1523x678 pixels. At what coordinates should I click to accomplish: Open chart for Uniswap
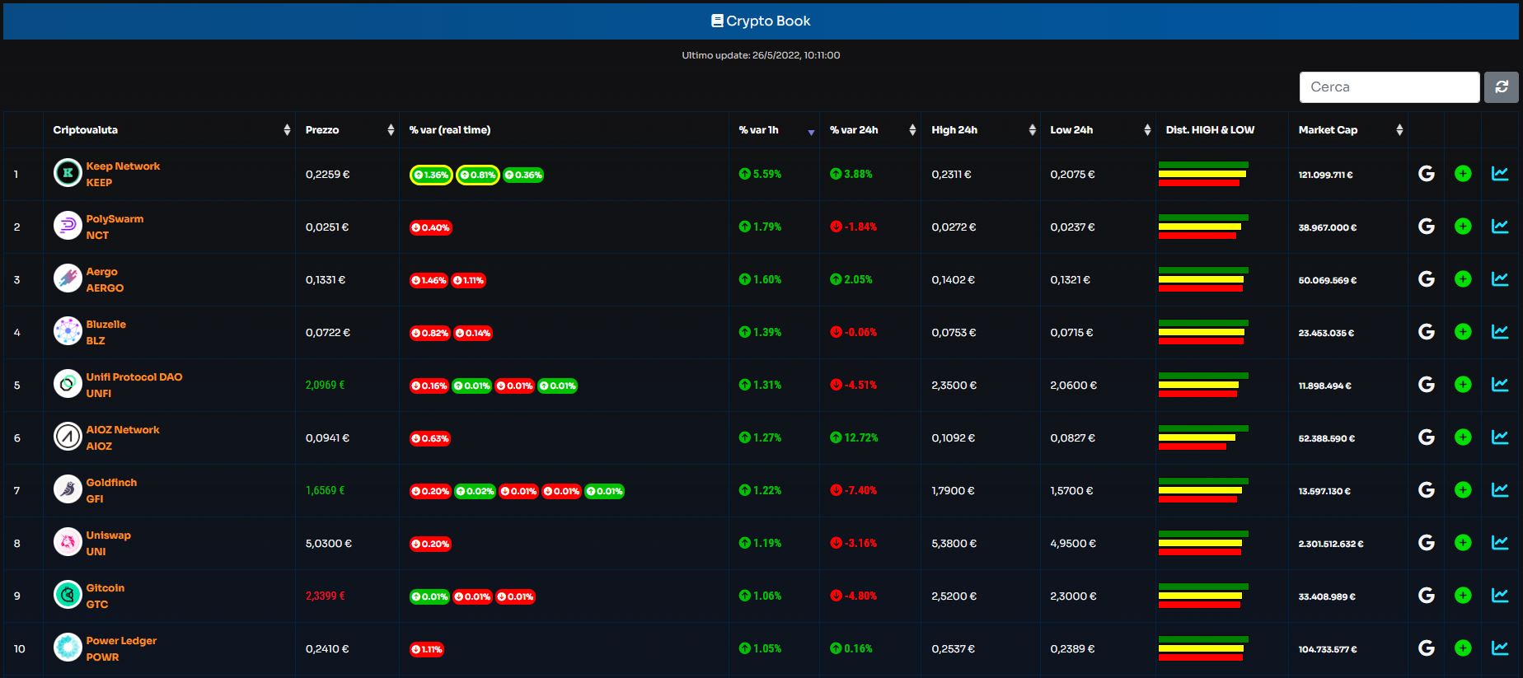coord(1500,542)
